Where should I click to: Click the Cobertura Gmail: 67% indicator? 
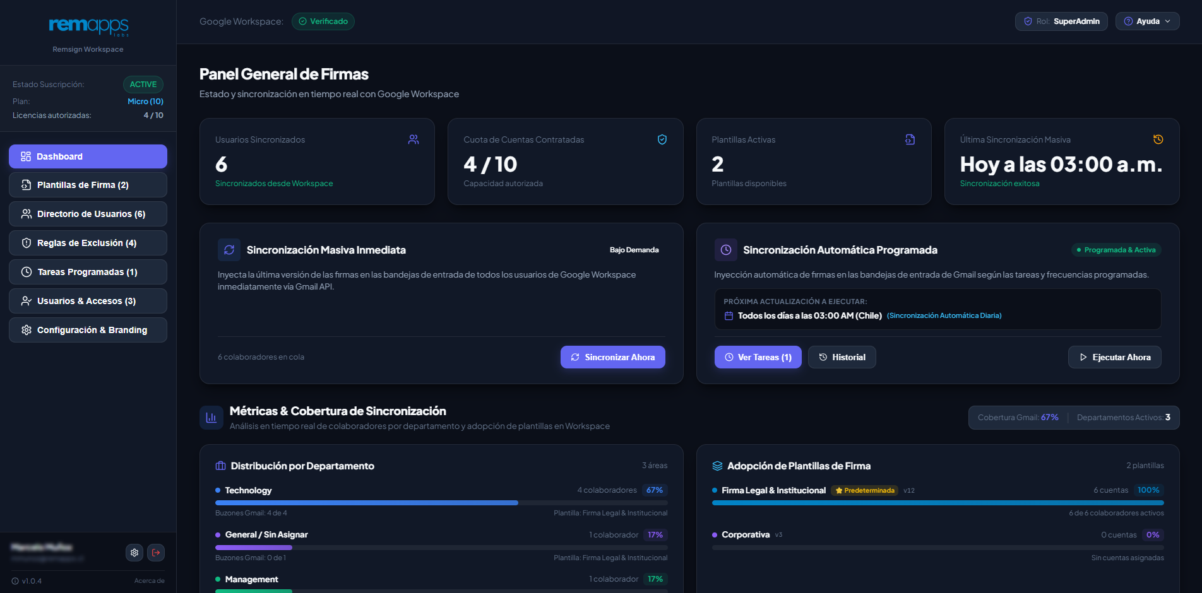1018,418
